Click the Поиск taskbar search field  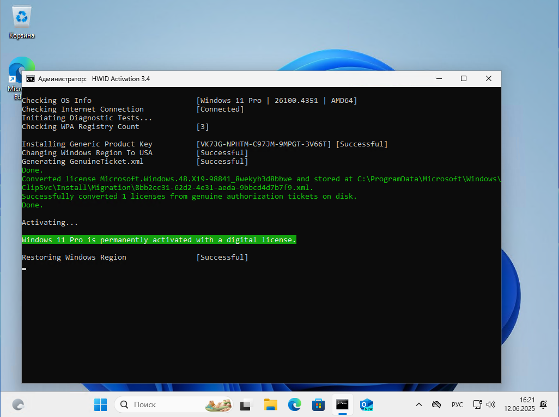pos(174,404)
